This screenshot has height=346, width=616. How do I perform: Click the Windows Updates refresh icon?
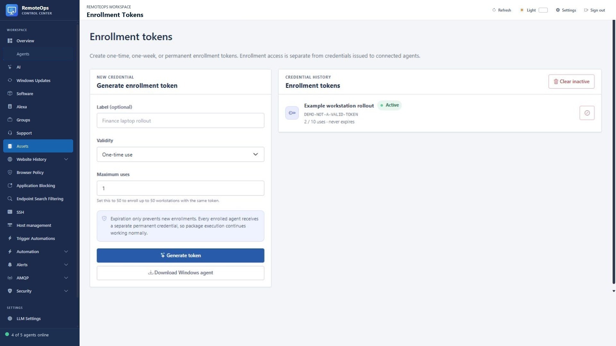[10, 80]
